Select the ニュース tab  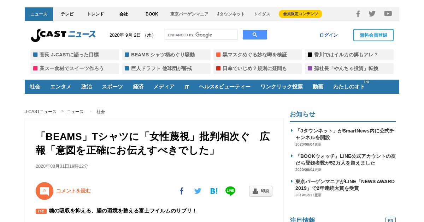coord(39,14)
